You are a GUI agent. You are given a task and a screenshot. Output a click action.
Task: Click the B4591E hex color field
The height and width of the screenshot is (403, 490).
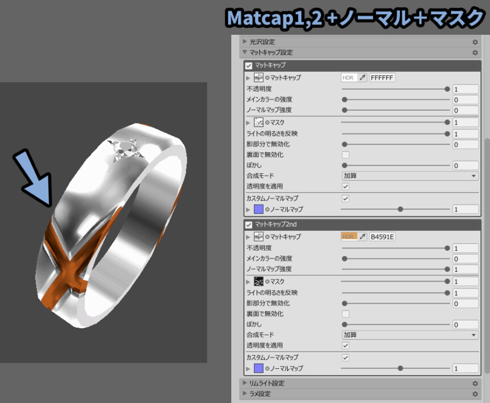(382, 237)
